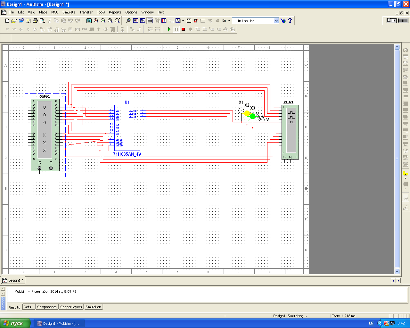Click the yellow X2 probe lamp
Image resolution: width=410 pixels, height=328 pixels.
[247, 113]
